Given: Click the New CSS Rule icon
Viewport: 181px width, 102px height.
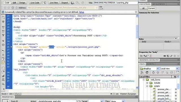Looking at the screenshot, I should click(x=168, y=56).
